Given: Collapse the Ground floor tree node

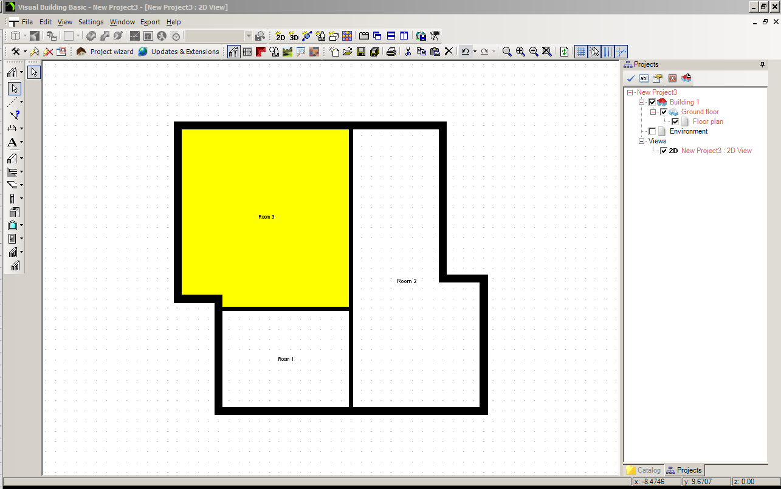Looking at the screenshot, I should [x=653, y=112].
